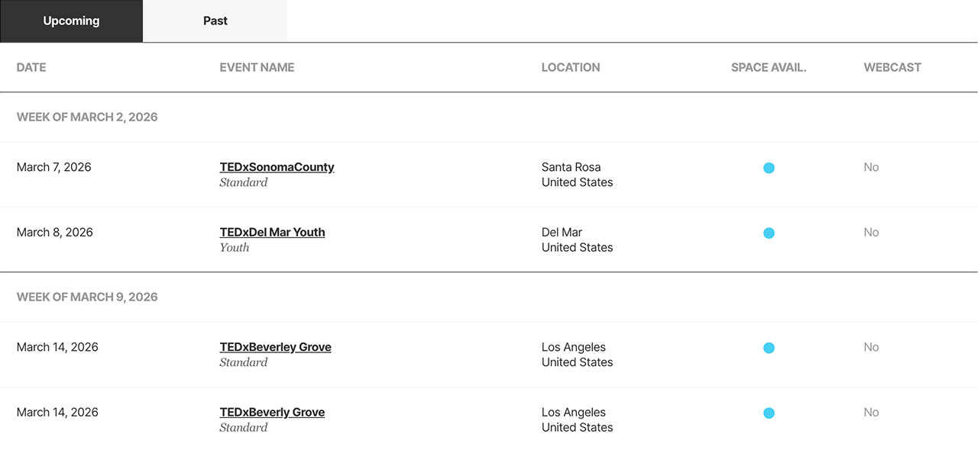Screen dimensions: 978x450
Task: Click the blue space availability dot for TEDxSonomaCounty
Action: [x=769, y=168]
